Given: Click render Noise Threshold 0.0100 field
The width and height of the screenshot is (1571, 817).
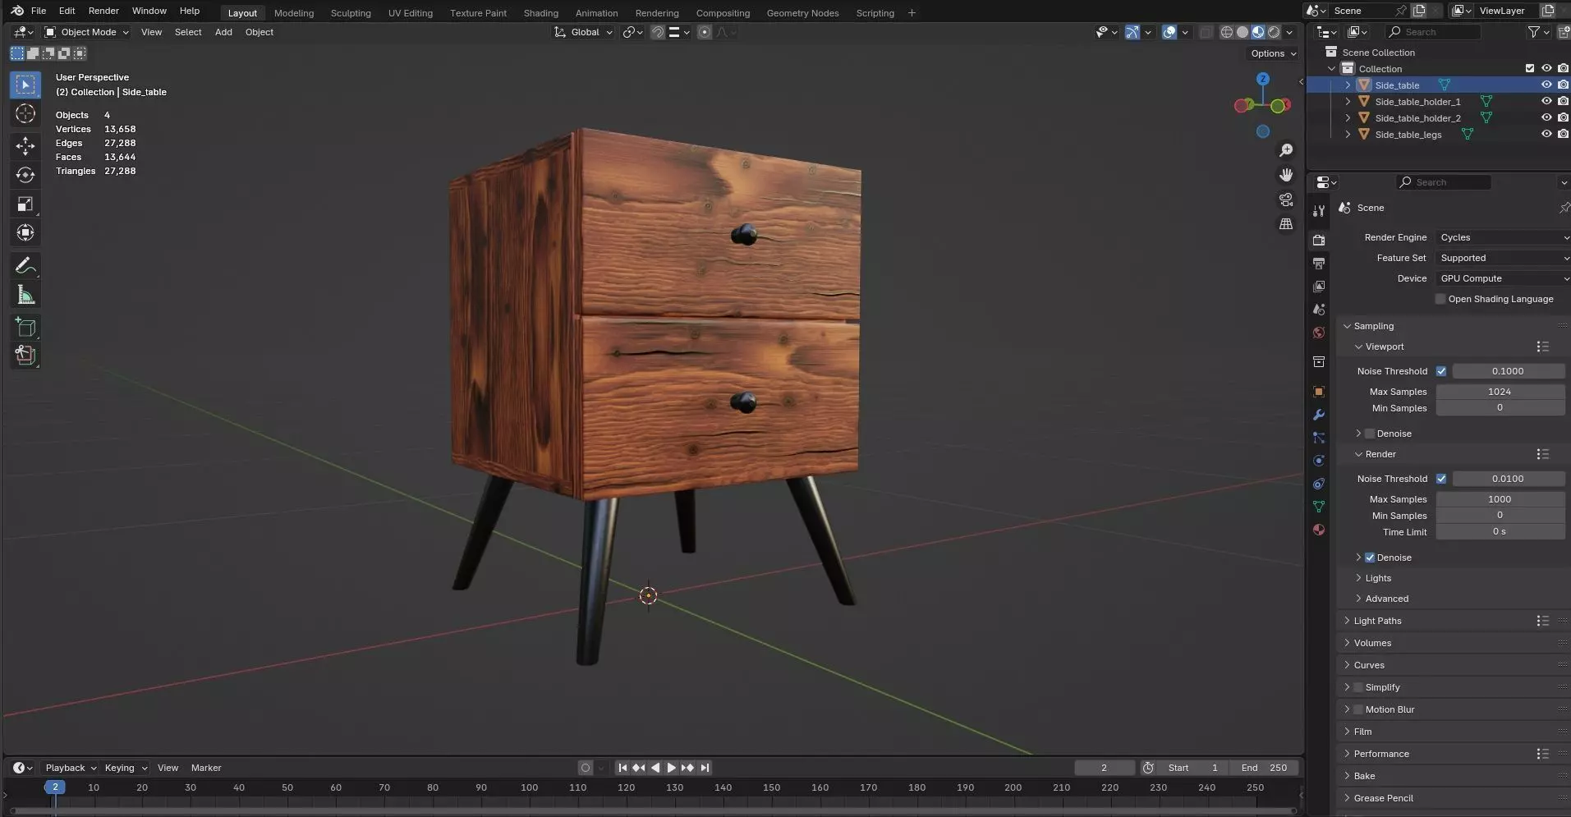Looking at the screenshot, I should [x=1508, y=479].
